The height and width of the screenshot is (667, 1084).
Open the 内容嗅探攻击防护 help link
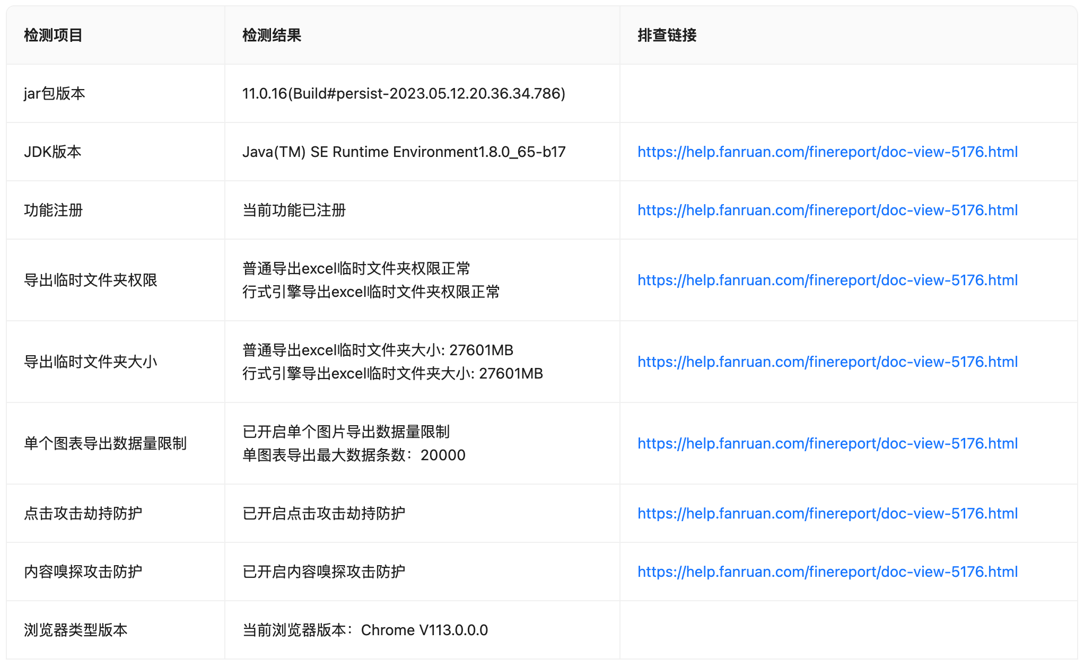coord(827,572)
